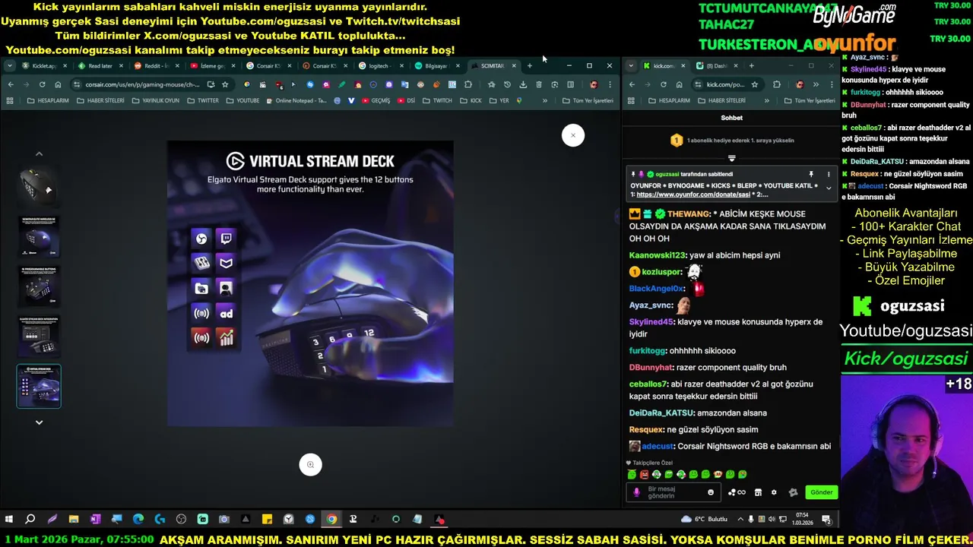Open the HABER SİTELERİ bookmark folder in Corsair window

[99, 100]
